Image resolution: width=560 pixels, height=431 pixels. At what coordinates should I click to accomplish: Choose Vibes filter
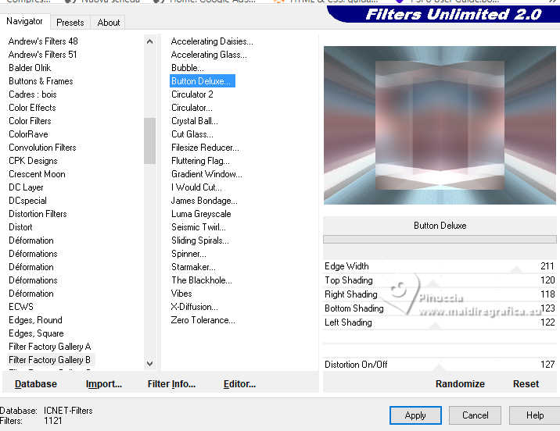(x=181, y=294)
